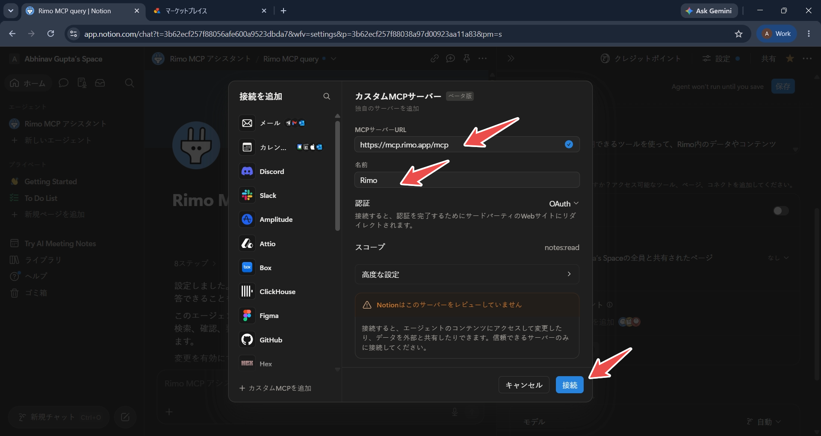Open ホーム in the sidebar
Screen dimensions: 821x436
(28, 83)
